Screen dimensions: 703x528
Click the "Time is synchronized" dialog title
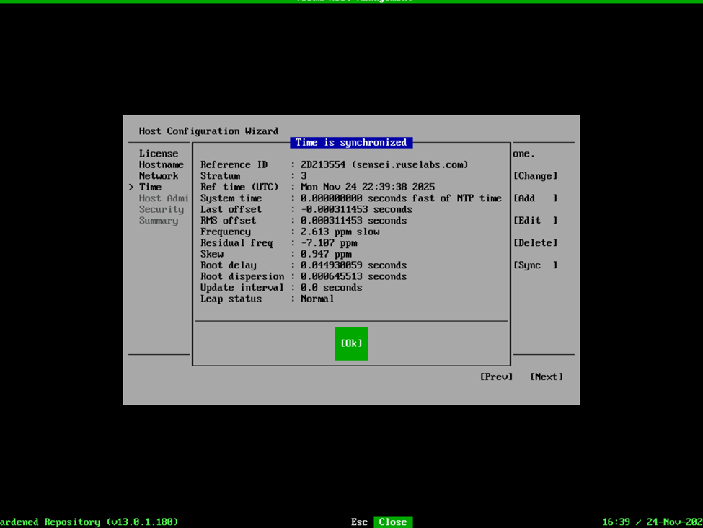351,143
